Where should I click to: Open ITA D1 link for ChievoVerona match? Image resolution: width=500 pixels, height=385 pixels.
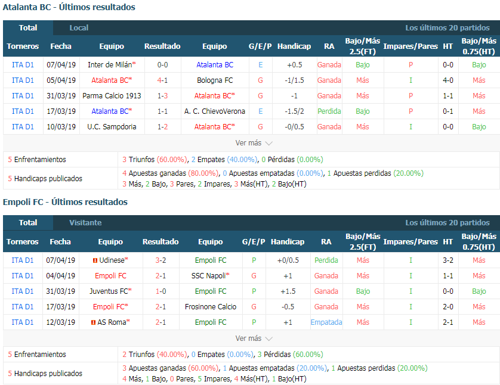[23, 111]
